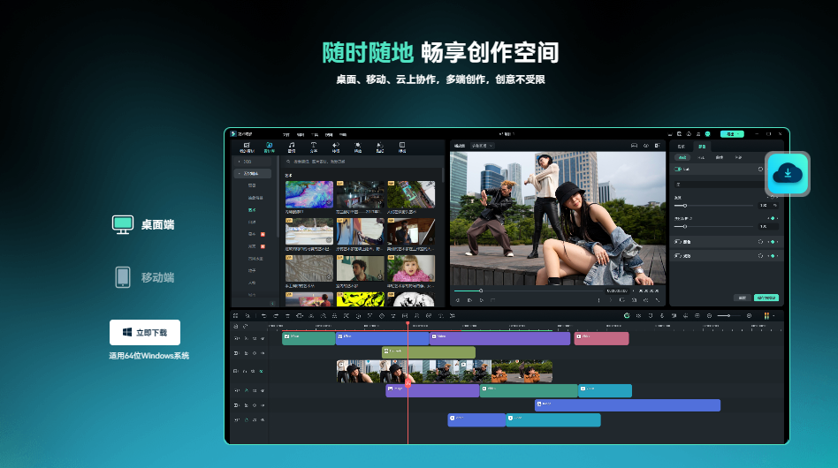838x468 pixels.
Task: Click the play triangle under preview
Action: click(481, 300)
